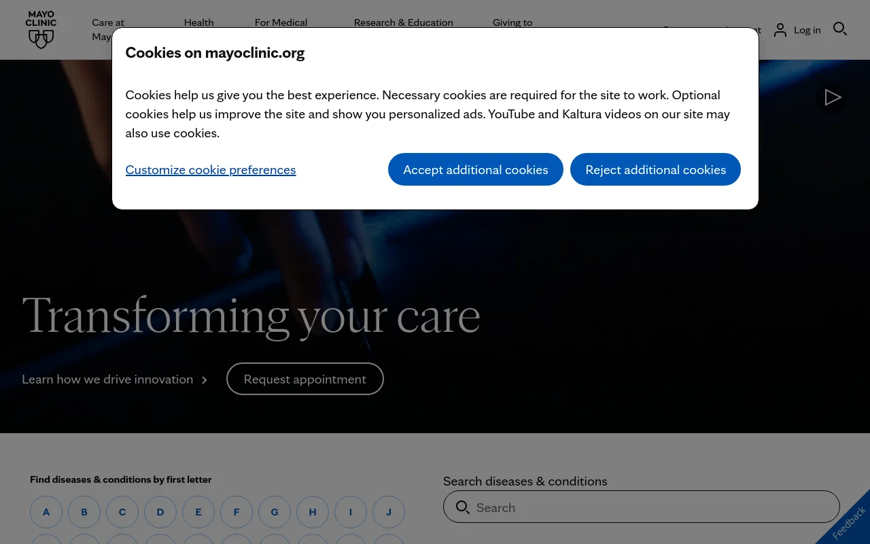Open the Feedback ribbon in the corner

tap(849, 522)
